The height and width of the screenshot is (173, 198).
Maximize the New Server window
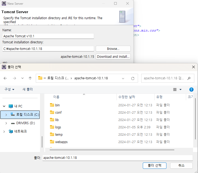tap(115, 3)
